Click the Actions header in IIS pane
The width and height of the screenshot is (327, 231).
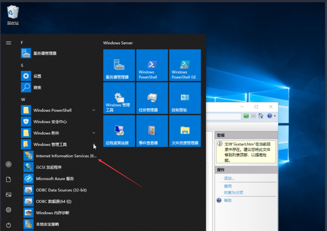click(x=246, y=170)
